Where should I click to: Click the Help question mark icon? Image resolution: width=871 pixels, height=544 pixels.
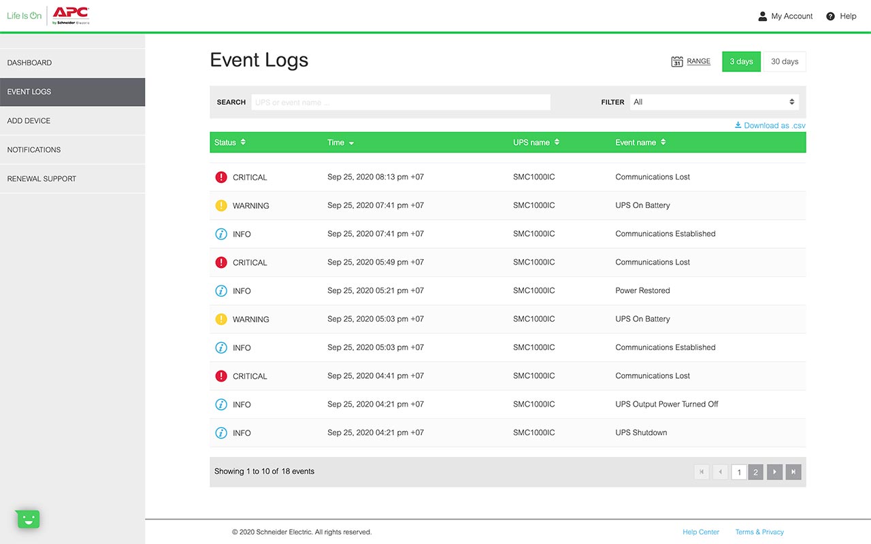pos(830,16)
